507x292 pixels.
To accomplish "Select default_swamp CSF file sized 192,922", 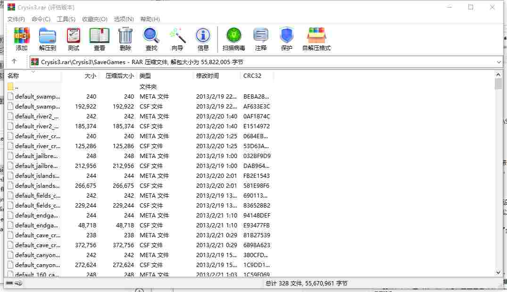I will (139, 107).
